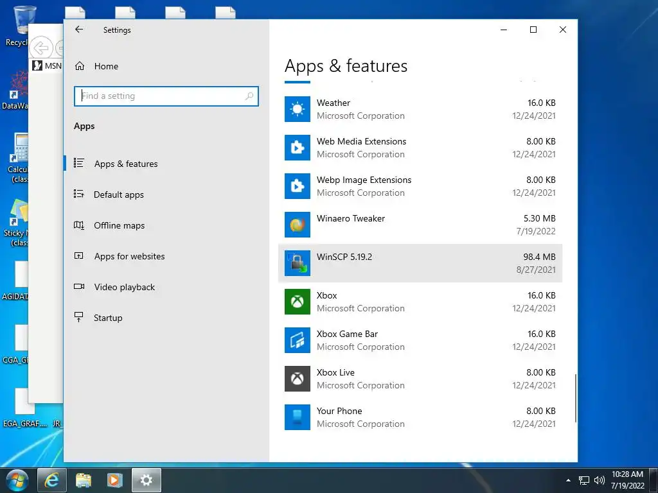Click the Offline maps map icon
The image size is (658, 493).
pyautogui.click(x=78, y=225)
